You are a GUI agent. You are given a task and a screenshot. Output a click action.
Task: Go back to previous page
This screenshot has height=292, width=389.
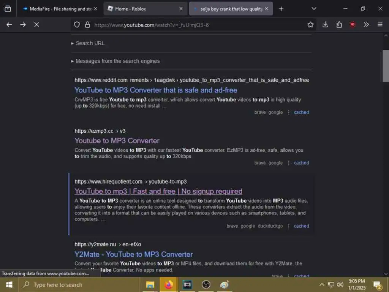[9, 25]
